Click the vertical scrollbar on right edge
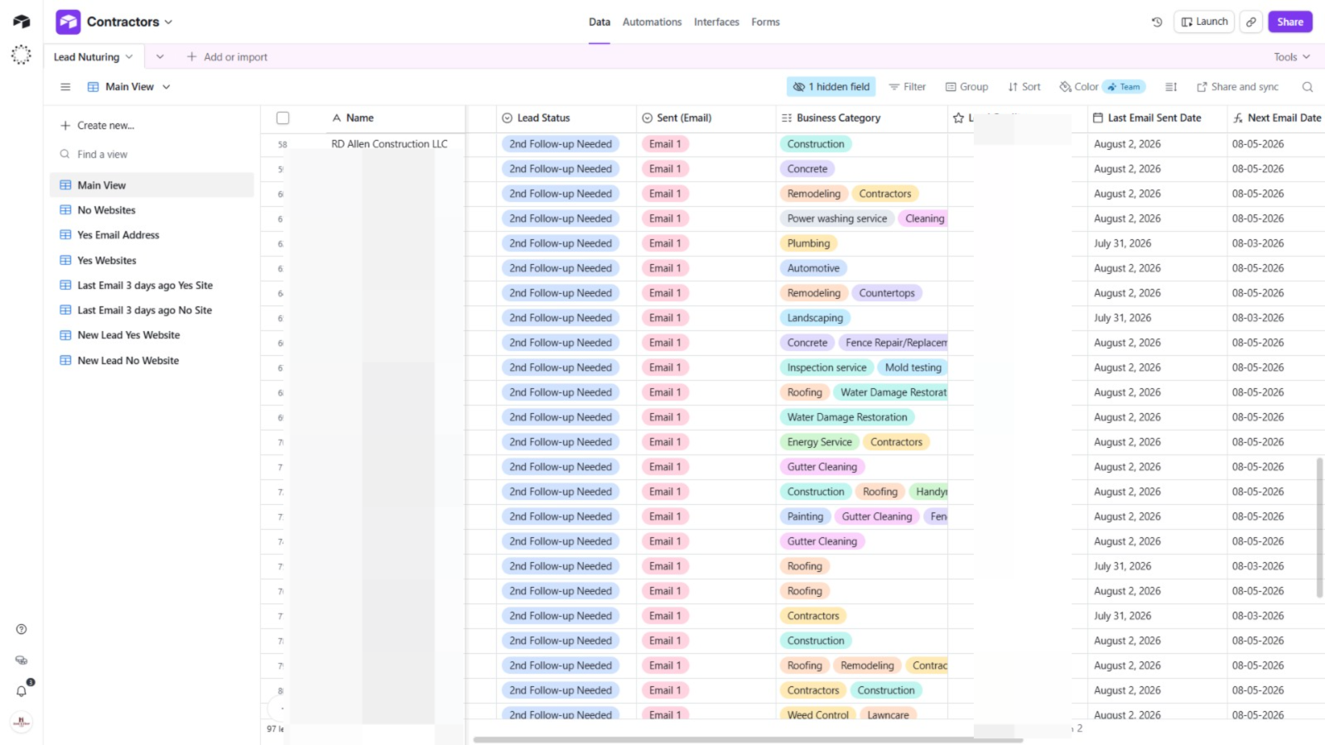1325x745 pixels. (x=1319, y=527)
